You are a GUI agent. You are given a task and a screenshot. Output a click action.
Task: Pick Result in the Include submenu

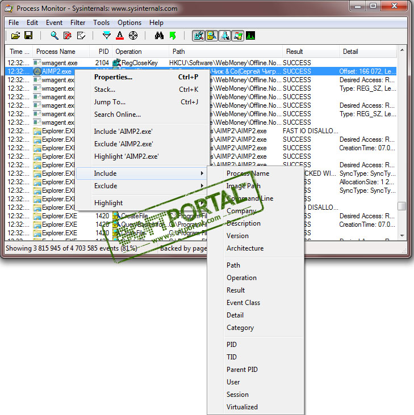[256, 290]
